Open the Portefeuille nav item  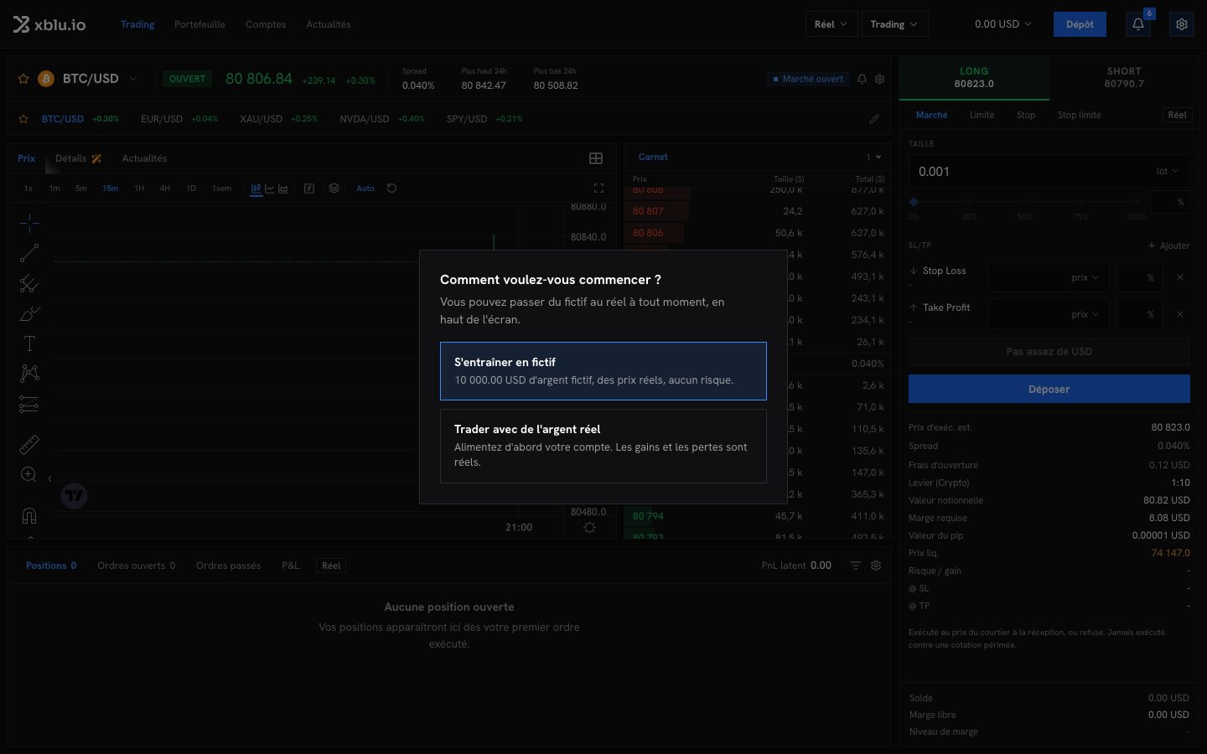tap(199, 24)
